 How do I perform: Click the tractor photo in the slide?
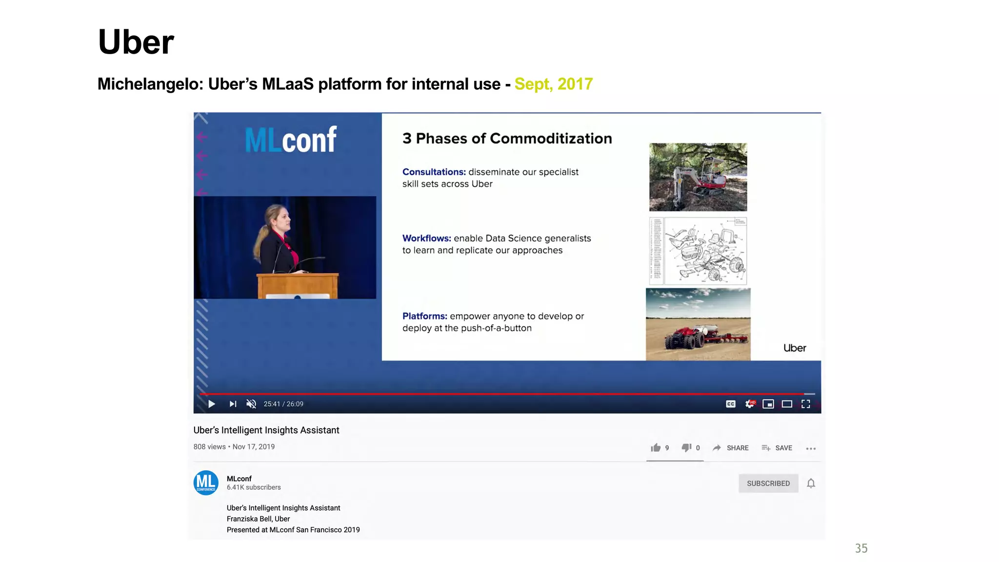[698, 324]
